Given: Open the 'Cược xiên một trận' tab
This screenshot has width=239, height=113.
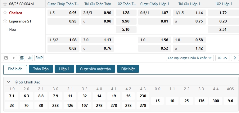Looking at the screenshot, I should (x=95, y=69).
